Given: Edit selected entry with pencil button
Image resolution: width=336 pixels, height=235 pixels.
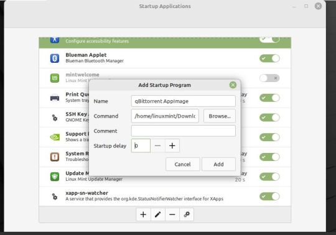Looking at the screenshot, I should pyautogui.click(x=158, y=214).
